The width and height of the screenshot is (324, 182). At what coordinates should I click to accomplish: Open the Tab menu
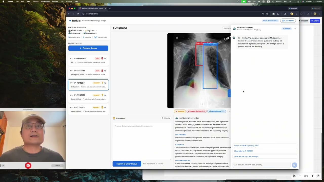click(x=62, y=2)
